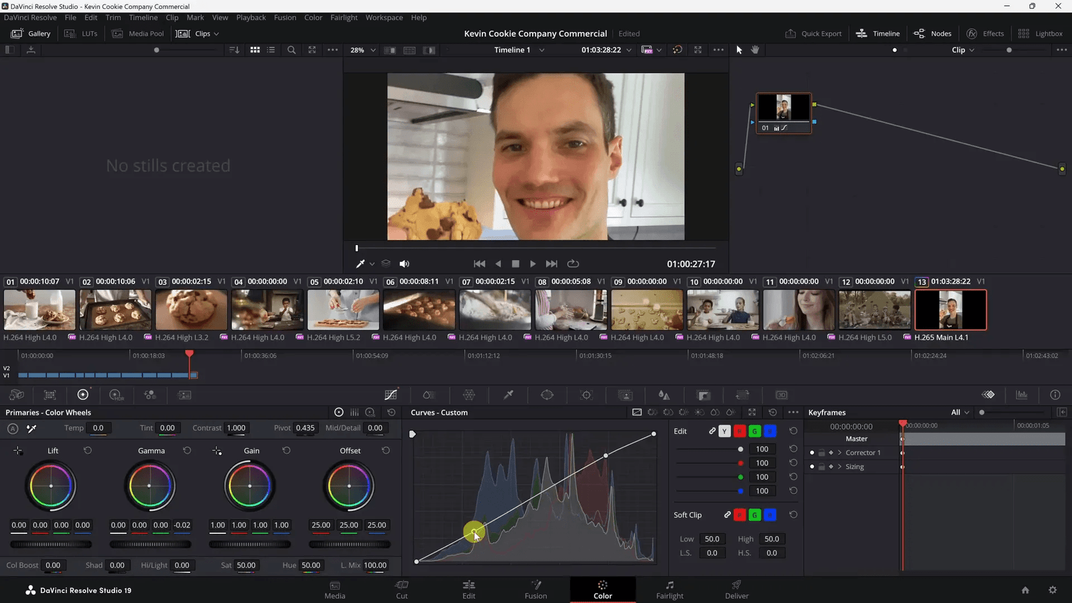Toggle the Gallery panel button
This screenshot has height=603, width=1072.
(31, 33)
